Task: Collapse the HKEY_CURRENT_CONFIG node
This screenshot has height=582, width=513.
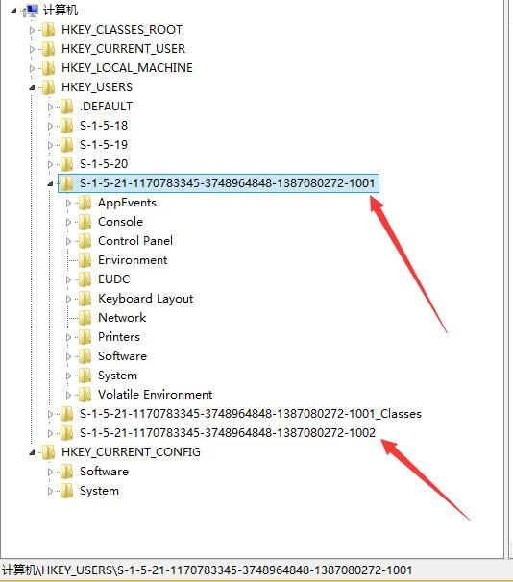Action: point(32,452)
